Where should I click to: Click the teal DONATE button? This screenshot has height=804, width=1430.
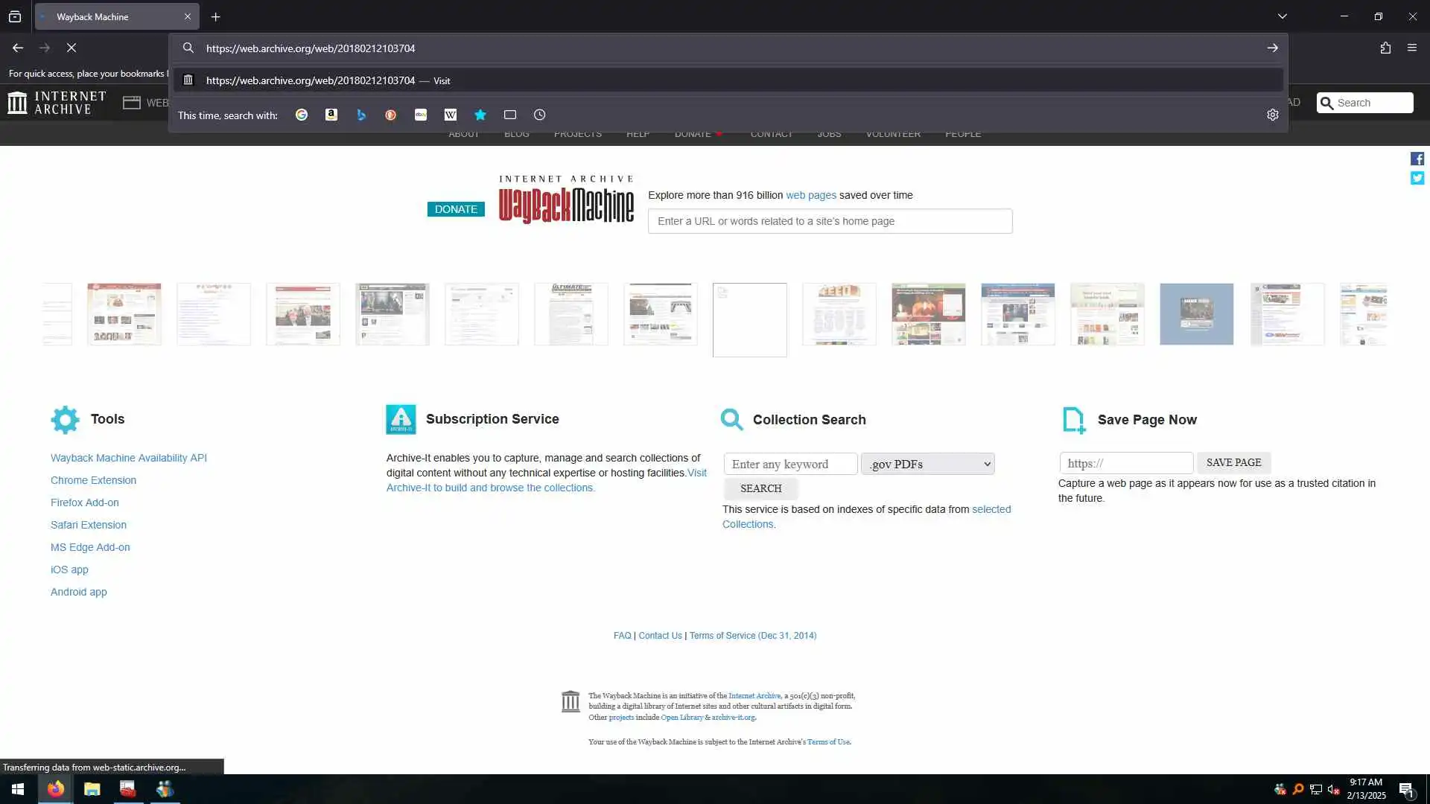(456, 209)
